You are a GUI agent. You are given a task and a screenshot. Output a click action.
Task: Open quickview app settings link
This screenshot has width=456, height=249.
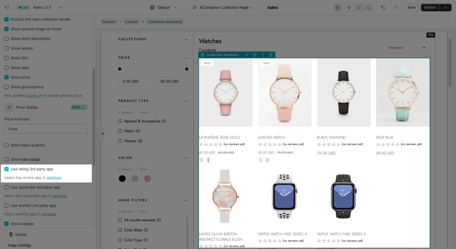tap(60, 196)
